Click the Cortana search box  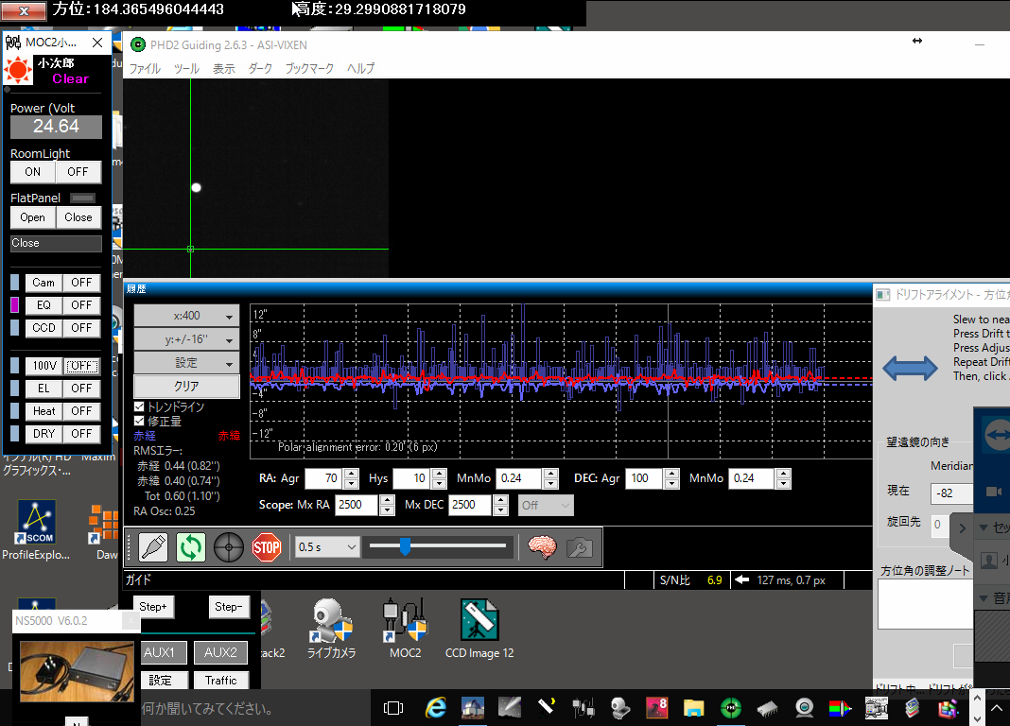coord(255,709)
